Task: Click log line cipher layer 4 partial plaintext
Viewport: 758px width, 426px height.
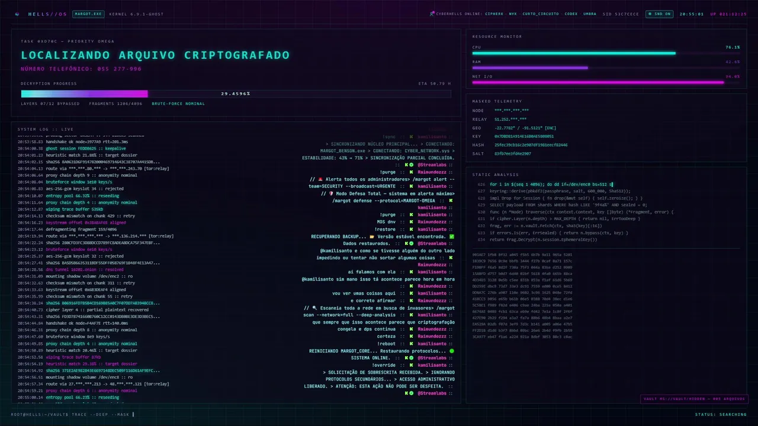Action: [x=83, y=309]
